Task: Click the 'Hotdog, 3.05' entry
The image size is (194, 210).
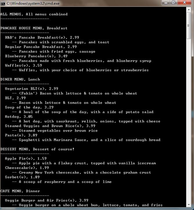Action: point(19,117)
